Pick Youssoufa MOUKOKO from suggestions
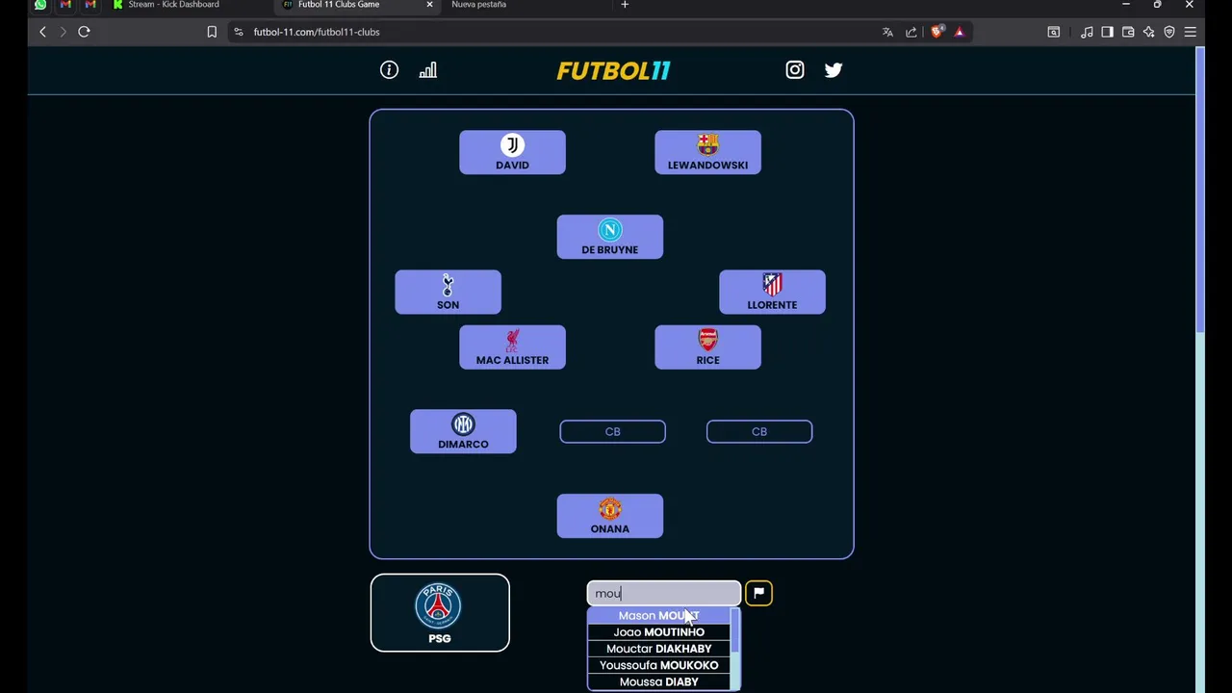The height and width of the screenshot is (693, 1232). point(659,665)
